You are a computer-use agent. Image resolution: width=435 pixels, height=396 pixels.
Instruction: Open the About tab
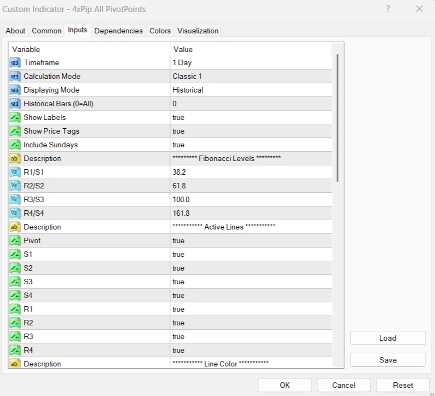pos(15,31)
